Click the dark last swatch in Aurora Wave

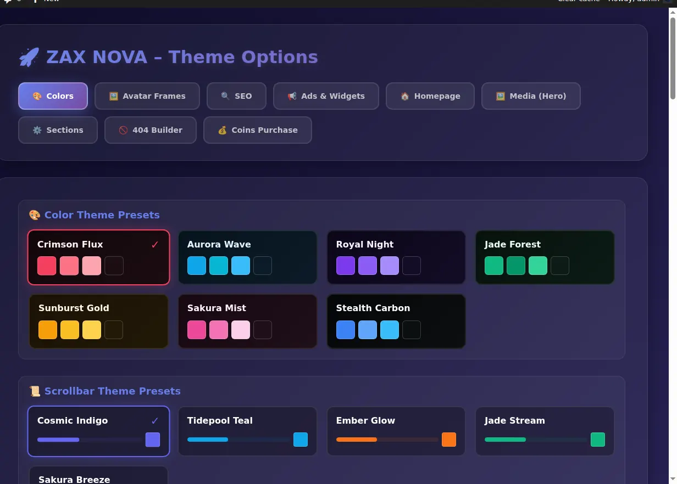tap(263, 266)
